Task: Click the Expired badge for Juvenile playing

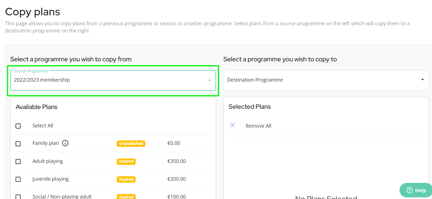Action: click(x=126, y=179)
